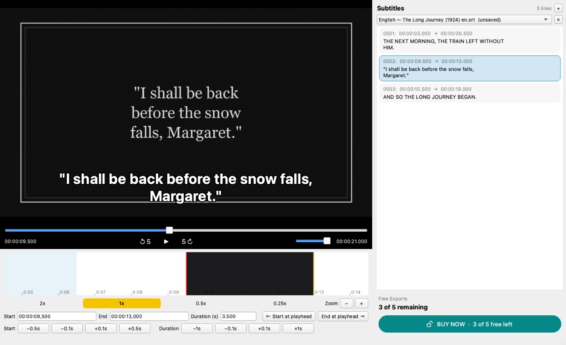Set playback speed to 0.5x
Image resolution: width=566 pixels, height=345 pixels.
[x=201, y=303]
